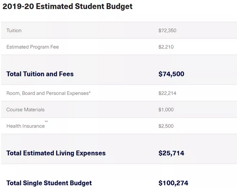The width and height of the screenshot is (237, 189).
Task: Select the Total Tuition and Fees label
Action: 40,74
